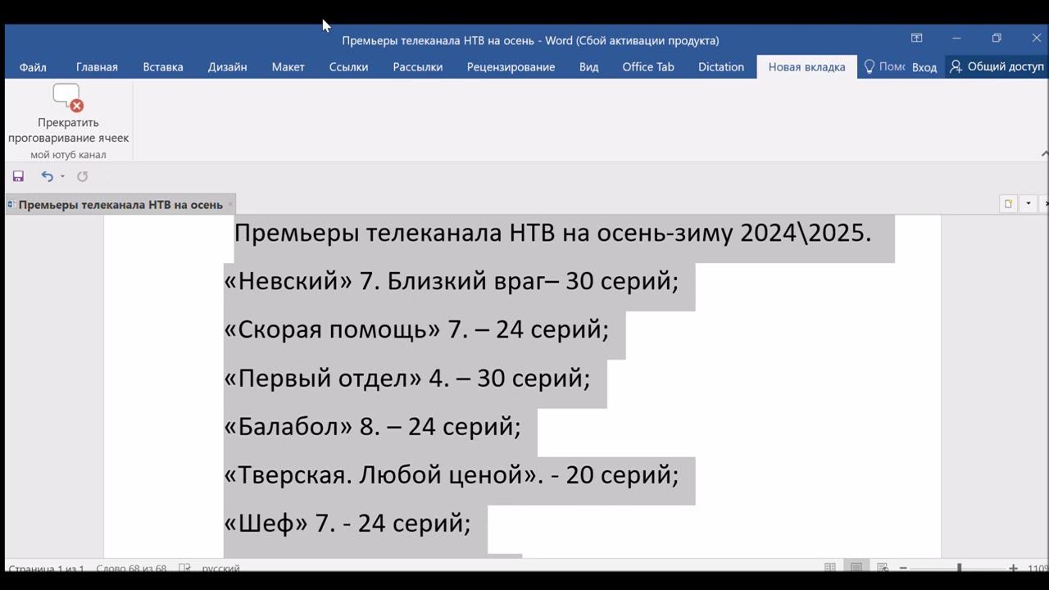
Task: Click the line «Тверская. Любой ценой»
Action: 451,474
